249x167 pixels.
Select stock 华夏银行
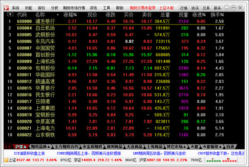click(45, 88)
